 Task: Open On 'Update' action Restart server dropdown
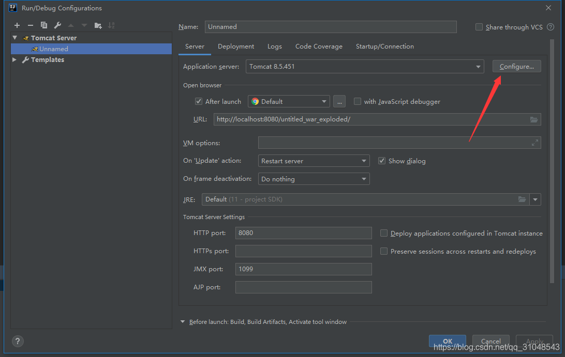314,161
